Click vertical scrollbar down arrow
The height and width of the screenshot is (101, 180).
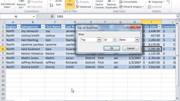click(x=177, y=98)
